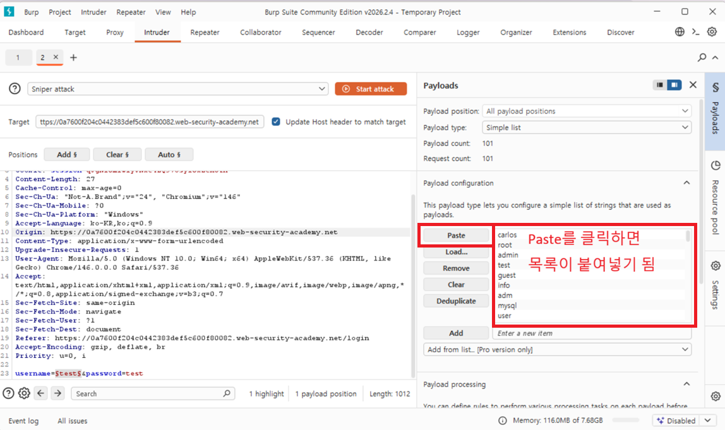The width and height of the screenshot is (725, 430).
Task: Go to previous search match arrow
Action: pyautogui.click(x=40, y=393)
